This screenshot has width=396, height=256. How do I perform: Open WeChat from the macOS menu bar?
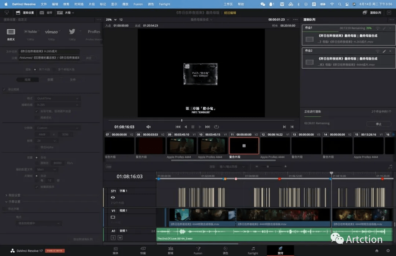point(263,4)
